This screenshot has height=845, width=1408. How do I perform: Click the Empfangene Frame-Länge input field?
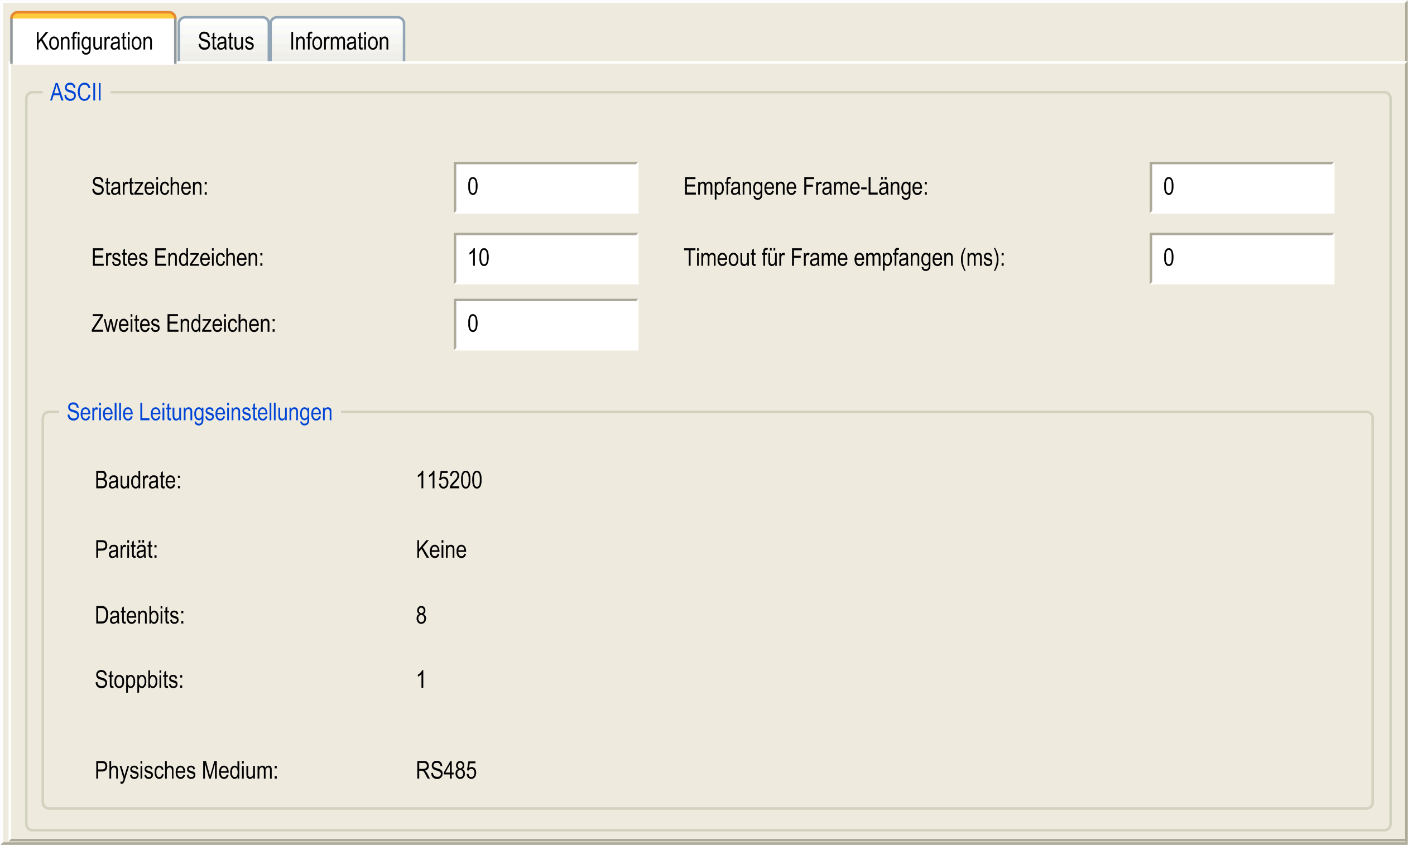click(x=1242, y=187)
